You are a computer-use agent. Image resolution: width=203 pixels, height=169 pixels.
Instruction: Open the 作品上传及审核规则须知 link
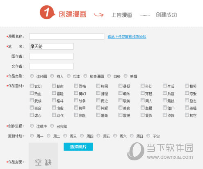(x=127, y=37)
